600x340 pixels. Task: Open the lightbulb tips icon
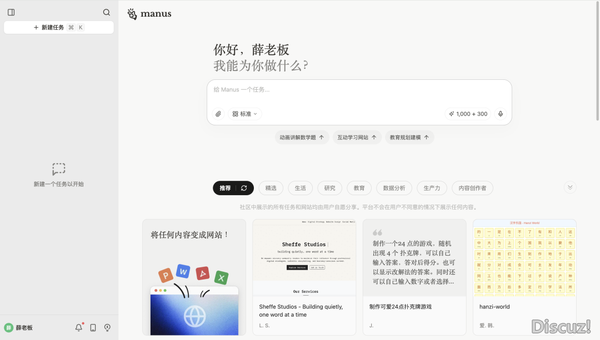tap(107, 328)
